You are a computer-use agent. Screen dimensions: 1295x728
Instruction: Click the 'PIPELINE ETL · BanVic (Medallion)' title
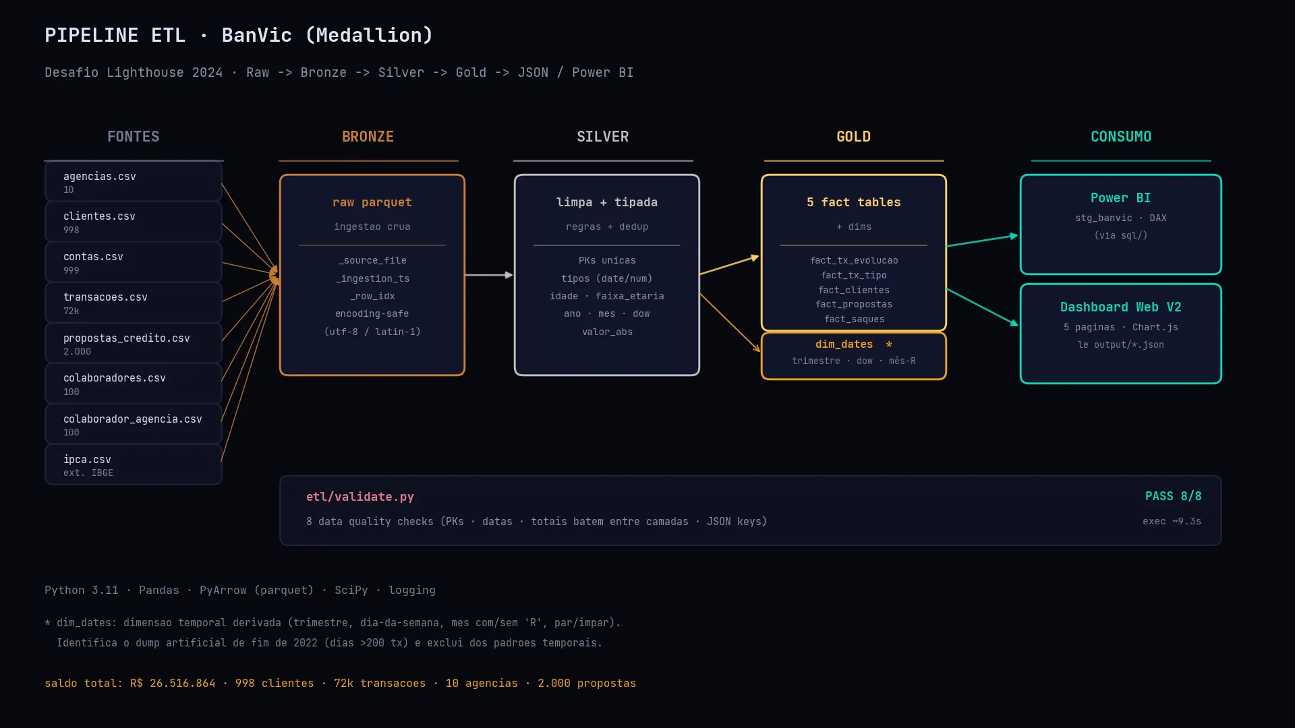(x=239, y=35)
